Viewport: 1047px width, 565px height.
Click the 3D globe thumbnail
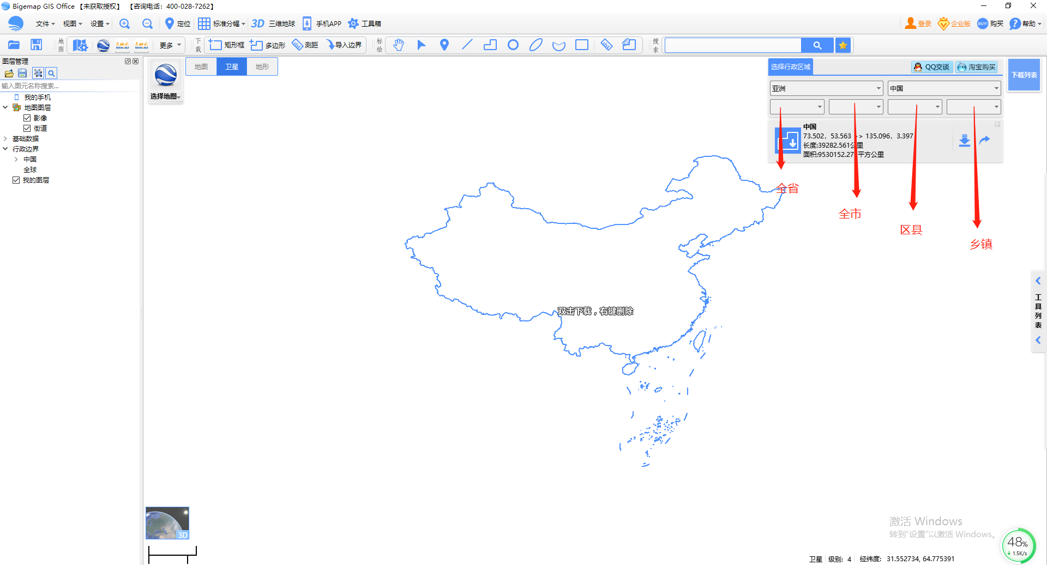point(167,523)
